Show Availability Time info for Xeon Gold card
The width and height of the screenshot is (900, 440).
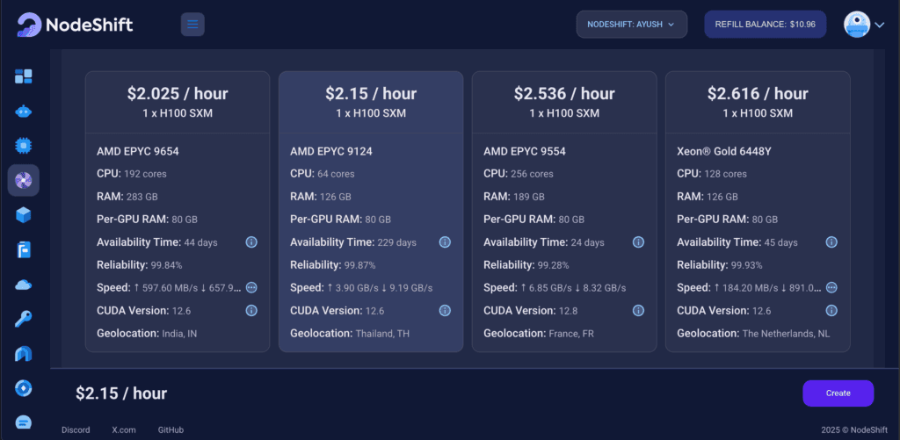[x=831, y=242]
